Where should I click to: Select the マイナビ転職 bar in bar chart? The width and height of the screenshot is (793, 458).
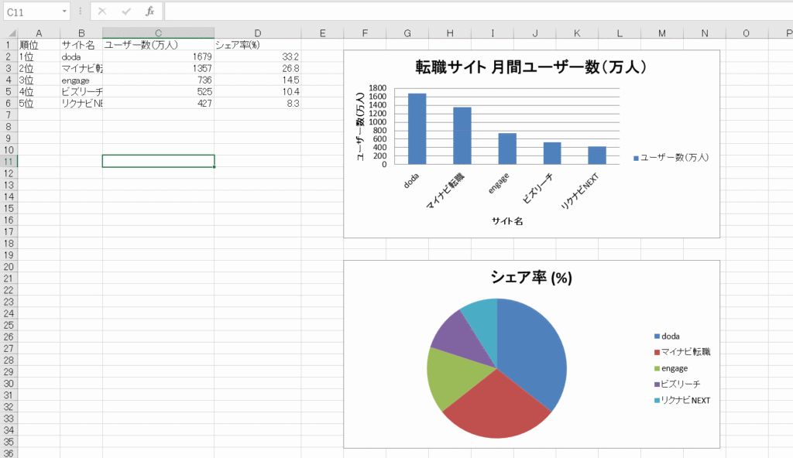[x=462, y=135]
